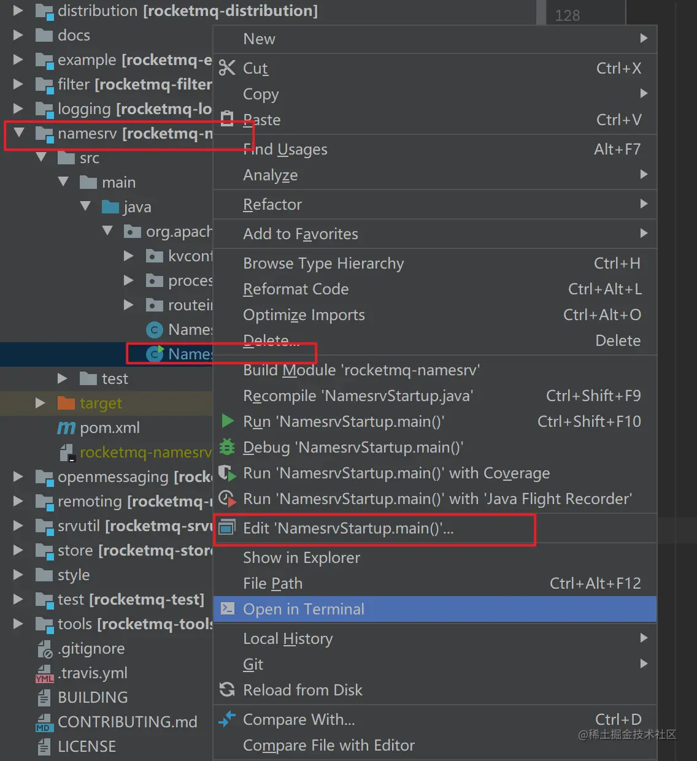The height and width of the screenshot is (761, 697).
Task: Select the store module row
Action: pyautogui.click(x=106, y=550)
